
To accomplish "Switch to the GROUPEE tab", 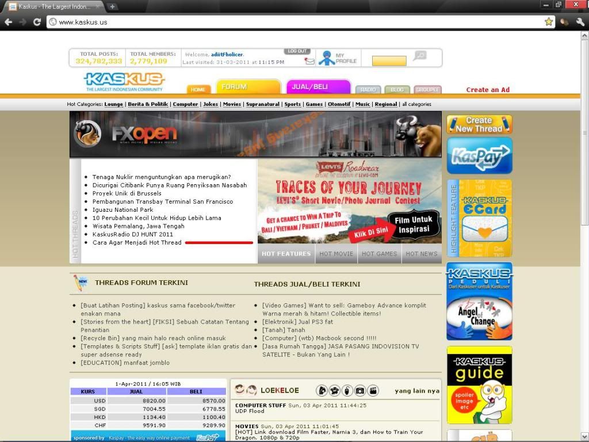I will tap(427, 89).
